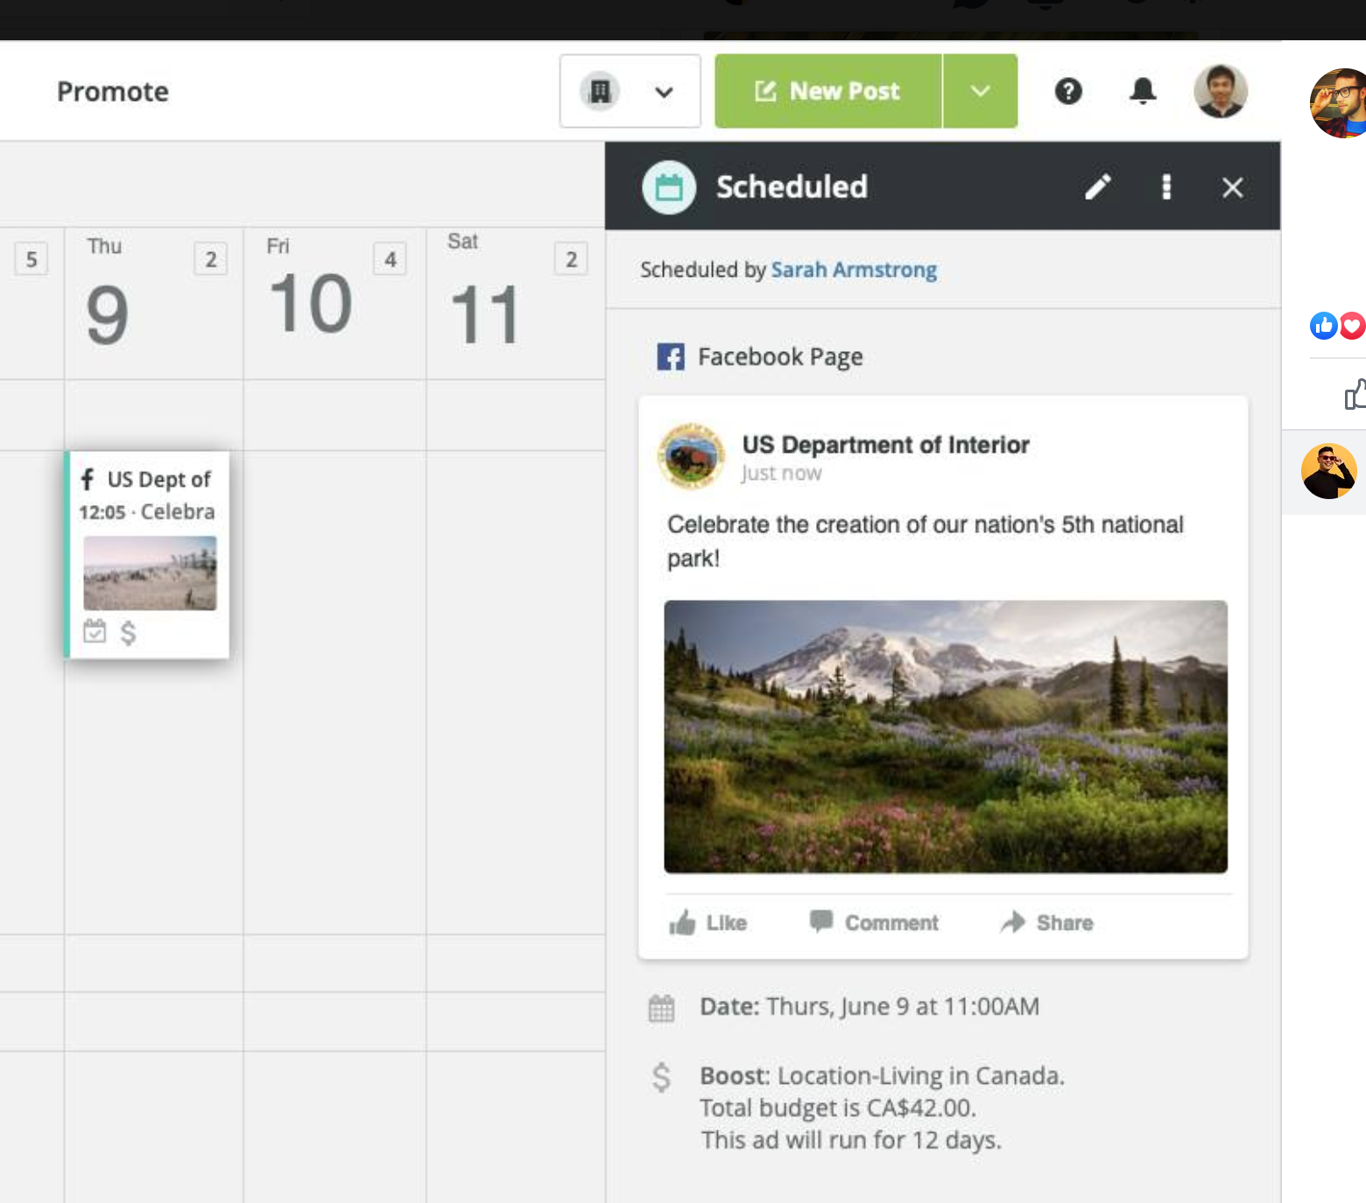Open the organization selector dropdown
The image size is (1366, 1203).
click(x=630, y=91)
